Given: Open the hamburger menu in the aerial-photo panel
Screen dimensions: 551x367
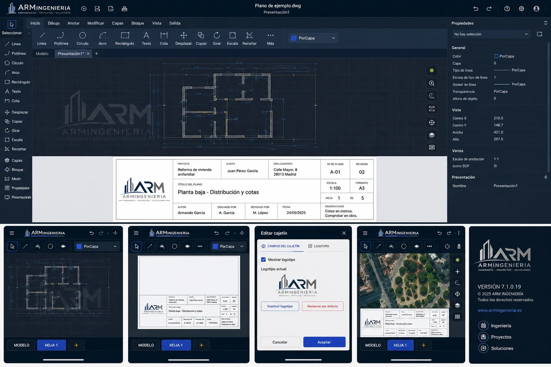Looking at the screenshot, I should coord(365,233).
